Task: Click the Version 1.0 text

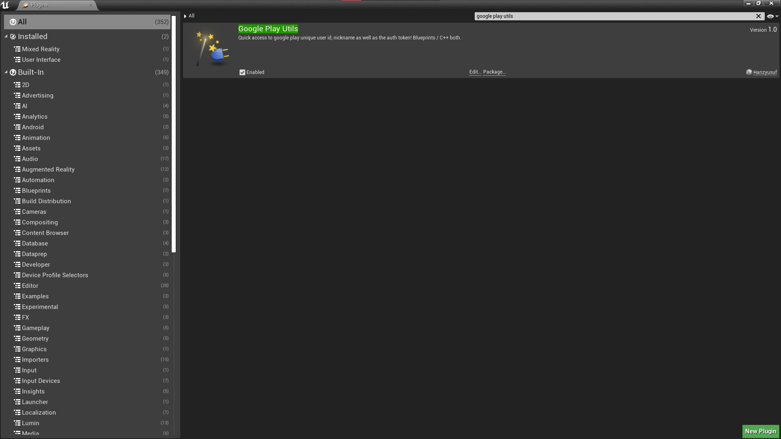Action: (x=763, y=30)
